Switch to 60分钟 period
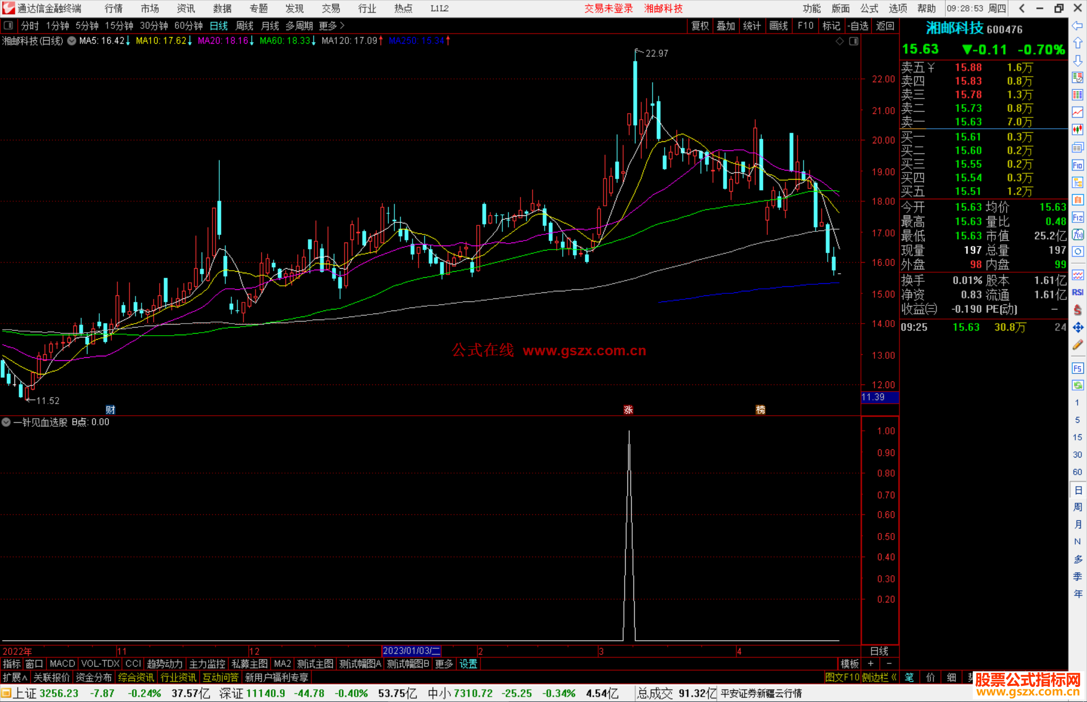Image resolution: width=1087 pixels, height=702 pixels. pyautogui.click(x=188, y=26)
